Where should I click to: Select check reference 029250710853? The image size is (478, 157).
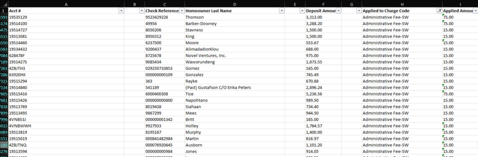(x=165, y=68)
